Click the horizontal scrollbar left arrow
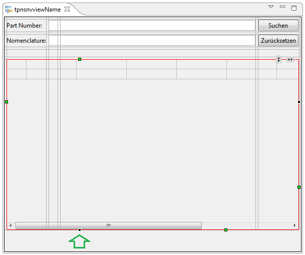Viewport: 305px width, 255px height. click(11, 225)
